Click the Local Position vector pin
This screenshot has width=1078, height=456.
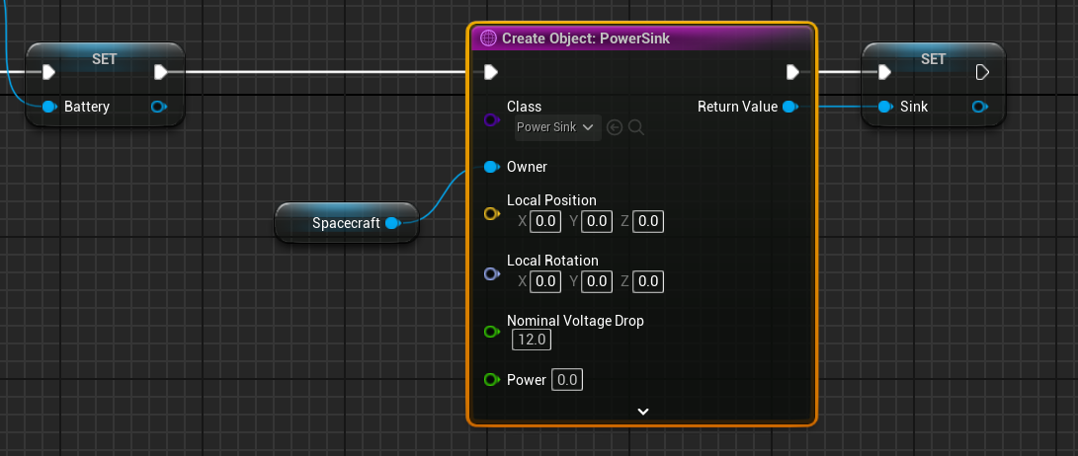(x=491, y=213)
